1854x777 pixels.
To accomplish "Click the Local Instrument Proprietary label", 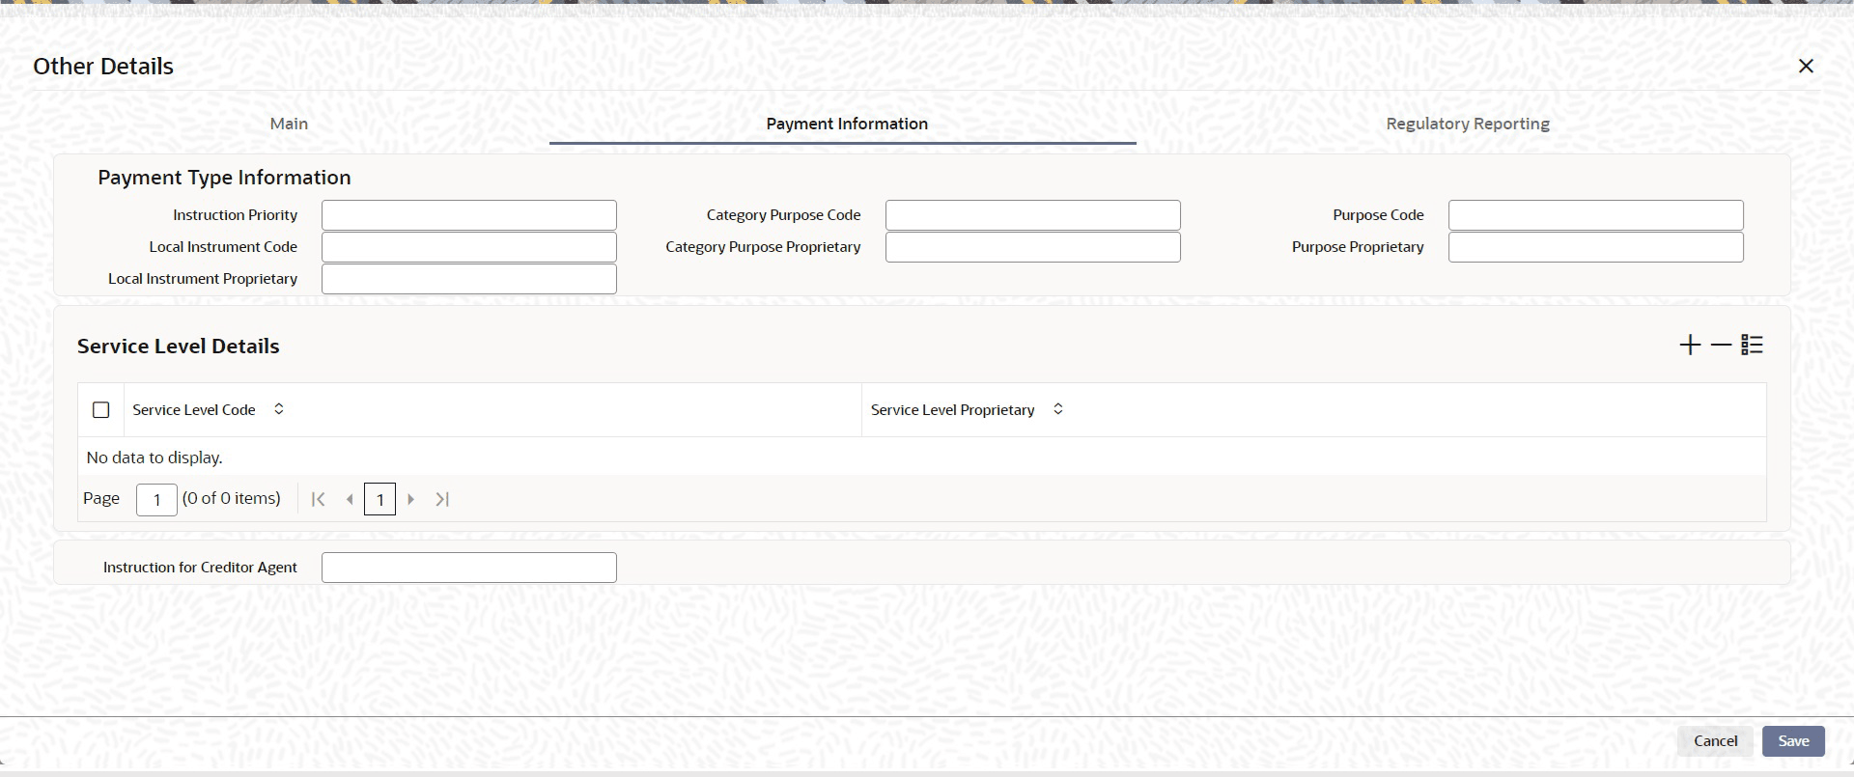I will coord(203,279).
